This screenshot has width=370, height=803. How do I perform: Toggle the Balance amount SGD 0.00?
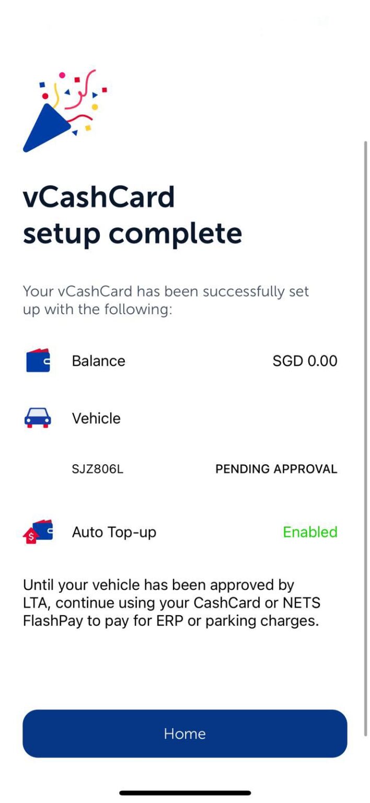click(x=305, y=361)
